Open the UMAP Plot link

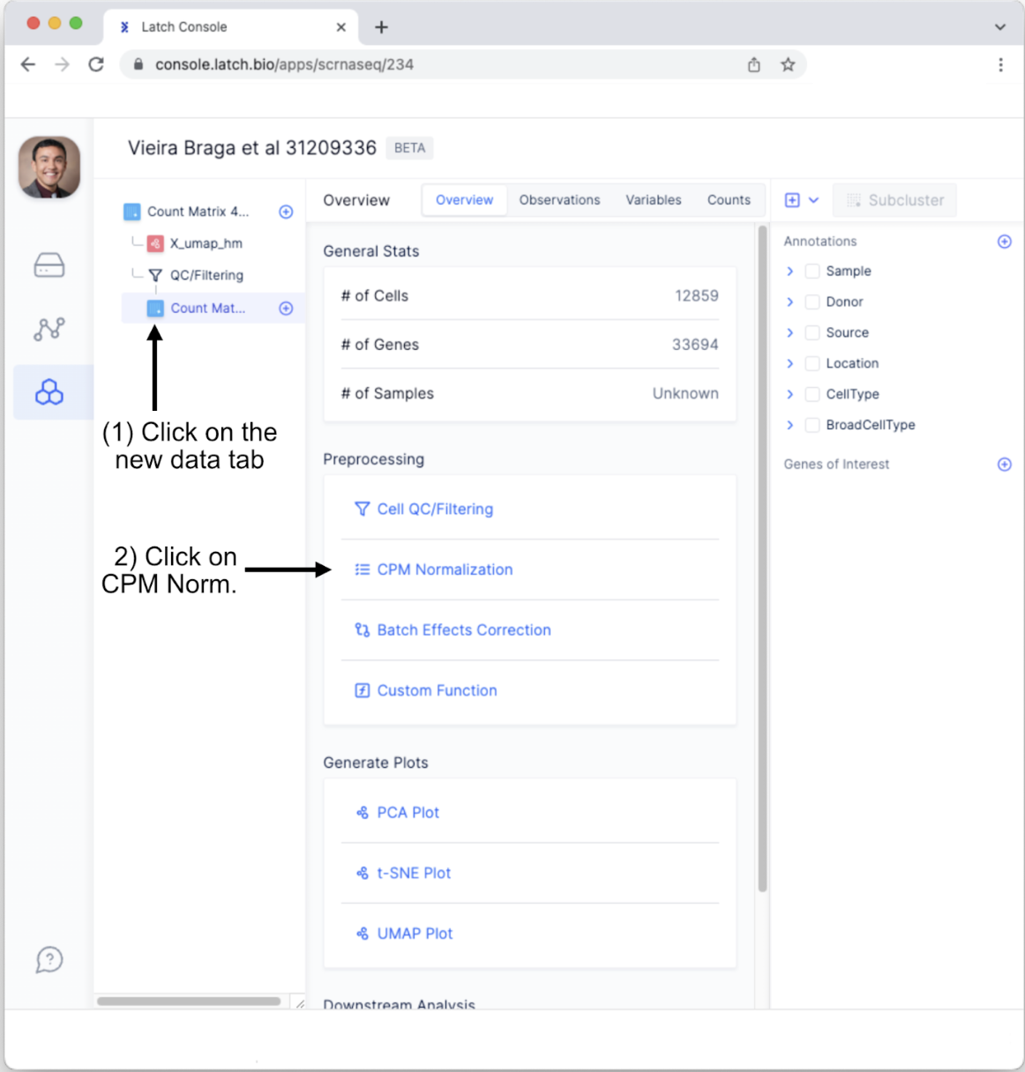[415, 934]
